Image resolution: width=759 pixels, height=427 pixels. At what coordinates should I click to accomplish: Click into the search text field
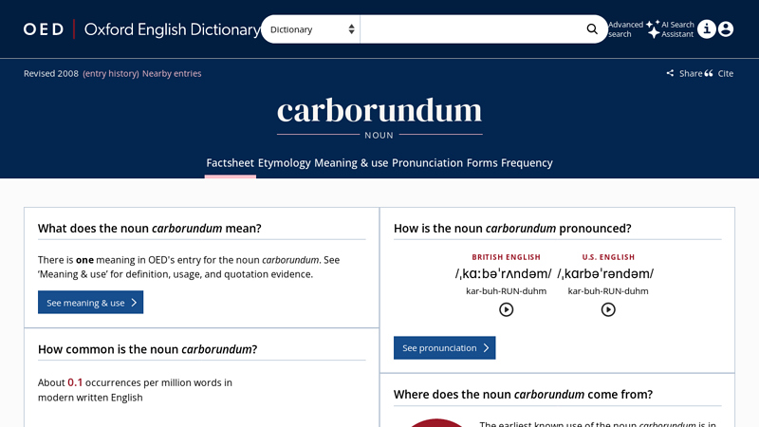pos(472,29)
